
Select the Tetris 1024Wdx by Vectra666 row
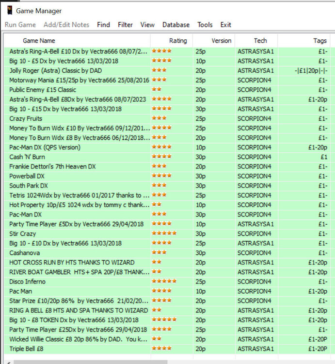[x=169, y=195]
